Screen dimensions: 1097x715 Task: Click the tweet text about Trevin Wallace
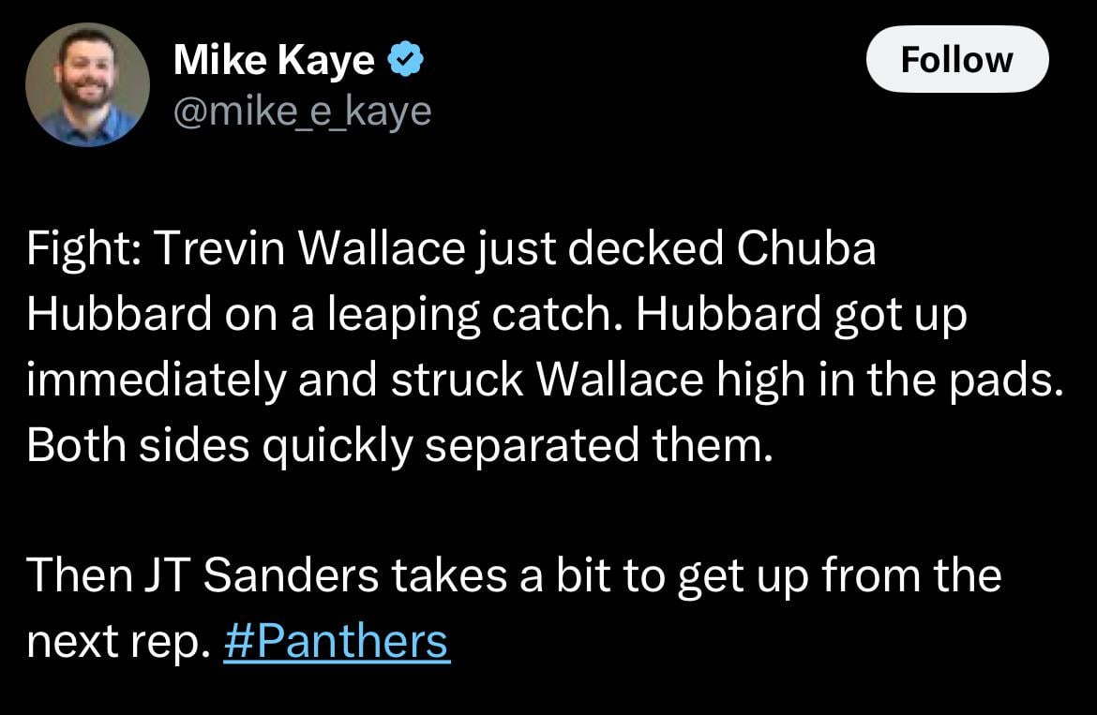tap(453, 247)
